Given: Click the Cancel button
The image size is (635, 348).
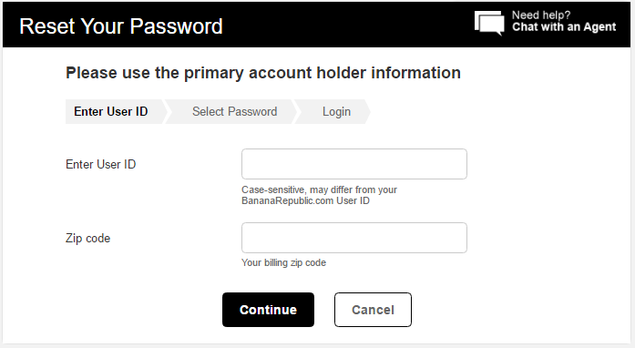Looking at the screenshot, I should [373, 310].
